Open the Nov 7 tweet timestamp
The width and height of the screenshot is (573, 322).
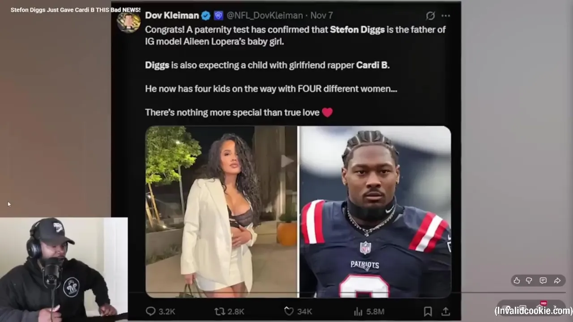pyautogui.click(x=321, y=16)
